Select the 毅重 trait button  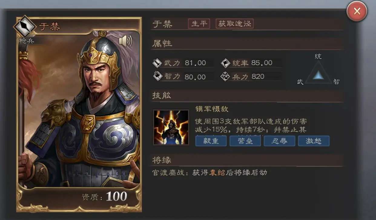211,141
